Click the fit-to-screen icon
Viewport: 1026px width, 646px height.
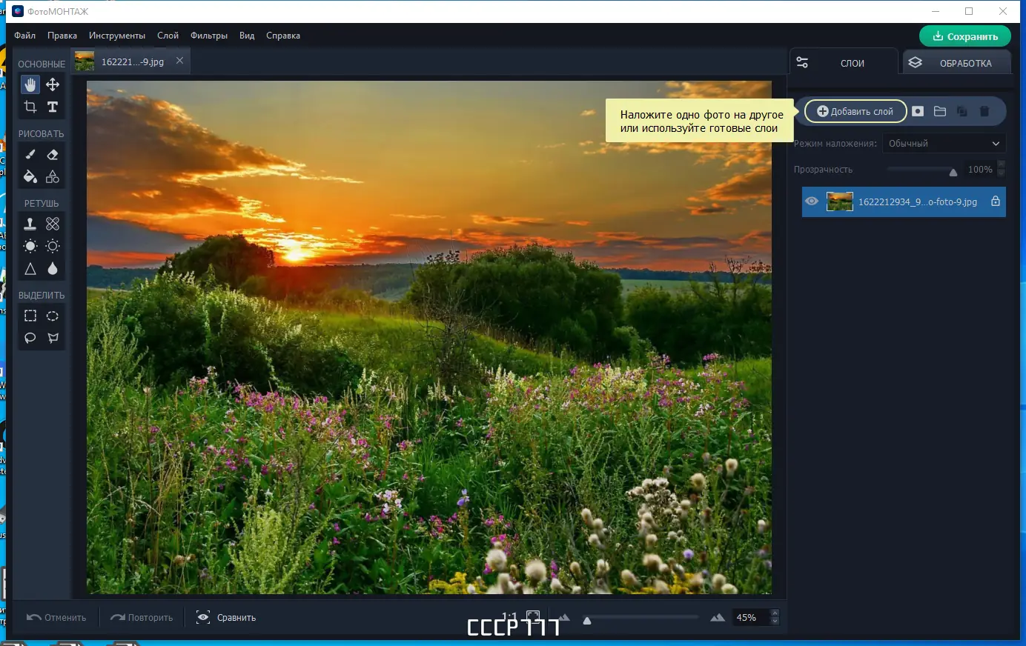pos(533,617)
